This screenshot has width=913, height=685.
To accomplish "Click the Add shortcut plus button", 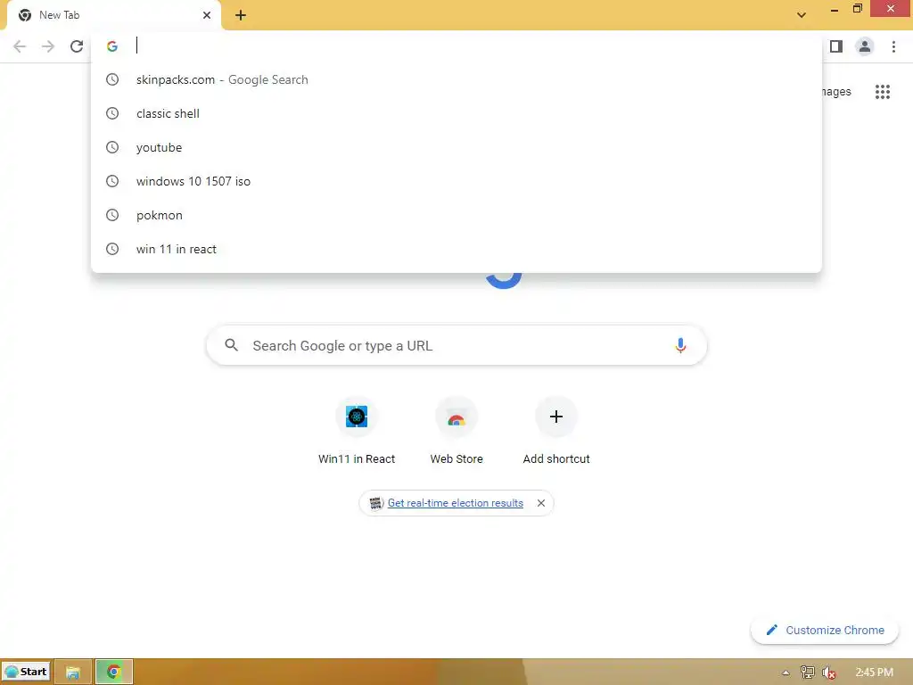I will click(556, 417).
